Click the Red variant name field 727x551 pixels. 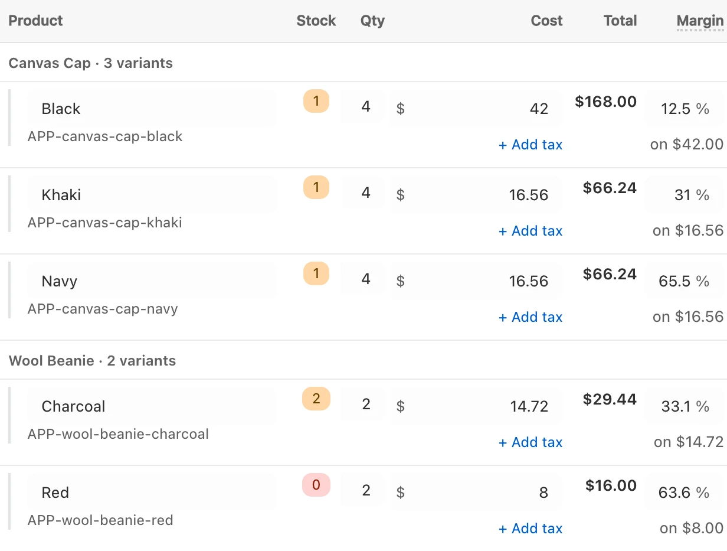point(152,493)
